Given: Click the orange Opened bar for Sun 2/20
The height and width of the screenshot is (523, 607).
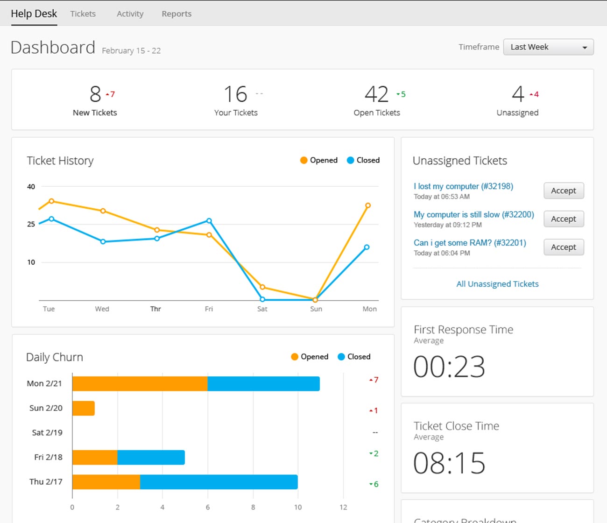Looking at the screenshot, I should (x=84, y=408).
